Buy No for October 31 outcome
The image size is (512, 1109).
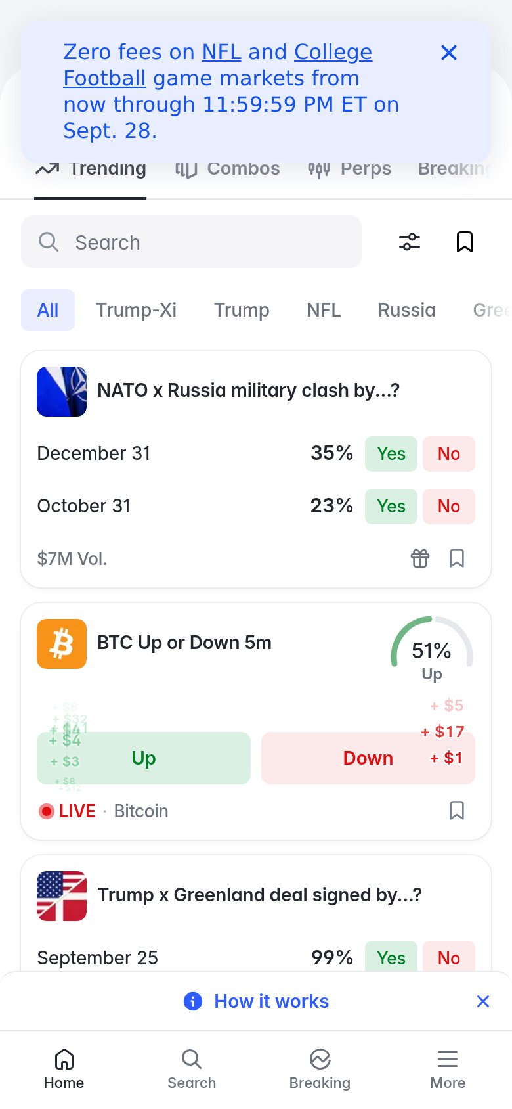pos(449,507)
